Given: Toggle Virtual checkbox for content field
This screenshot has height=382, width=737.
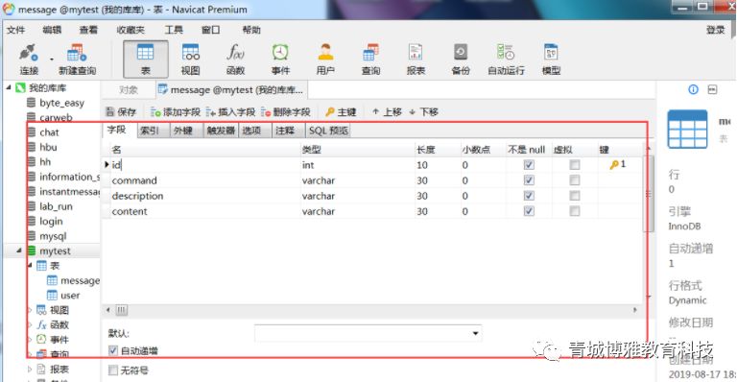Looking at the screenshot, I should coord(575,211).
